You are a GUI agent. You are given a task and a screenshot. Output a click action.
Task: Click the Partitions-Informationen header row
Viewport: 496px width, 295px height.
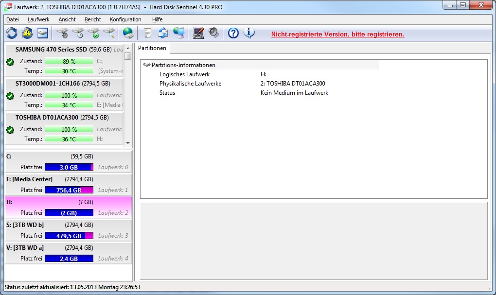click(260, 65)
